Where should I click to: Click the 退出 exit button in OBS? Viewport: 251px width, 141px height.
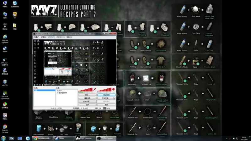tap(106, 105)
